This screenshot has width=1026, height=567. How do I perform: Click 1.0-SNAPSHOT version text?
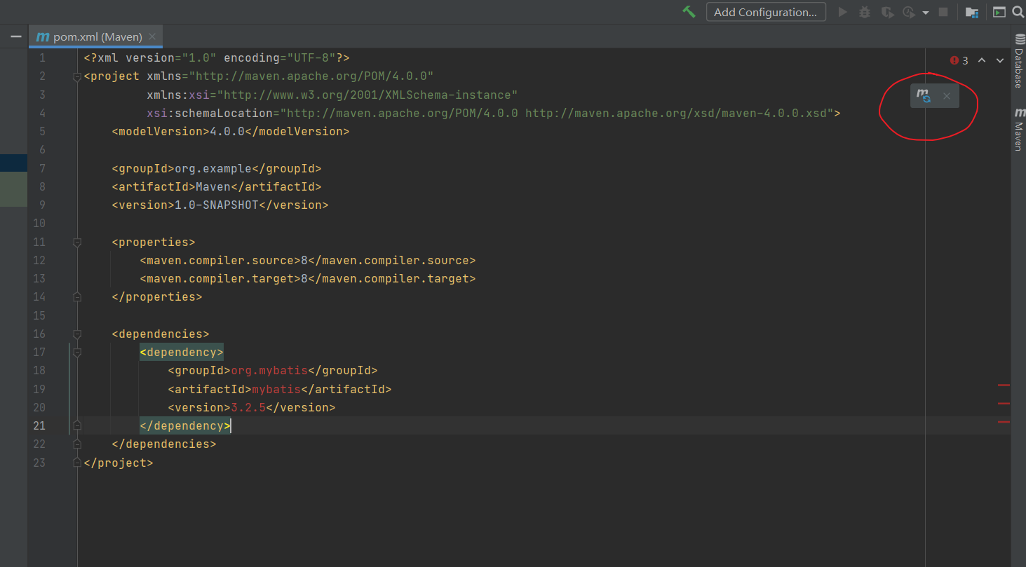pos(217,205)
